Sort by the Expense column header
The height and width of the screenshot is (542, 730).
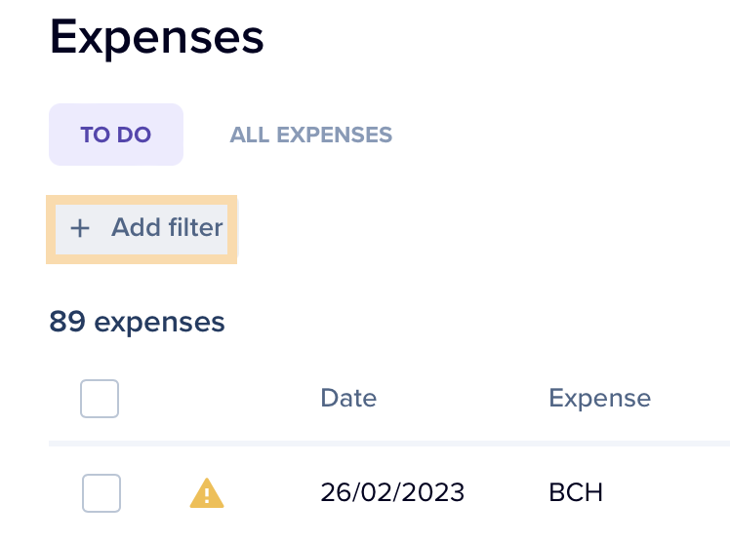click(x=599, y=398)
